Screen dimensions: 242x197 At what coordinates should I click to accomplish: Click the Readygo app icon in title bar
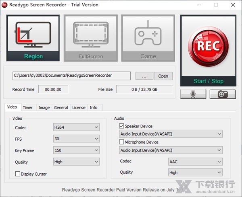[x=4, y=5]
